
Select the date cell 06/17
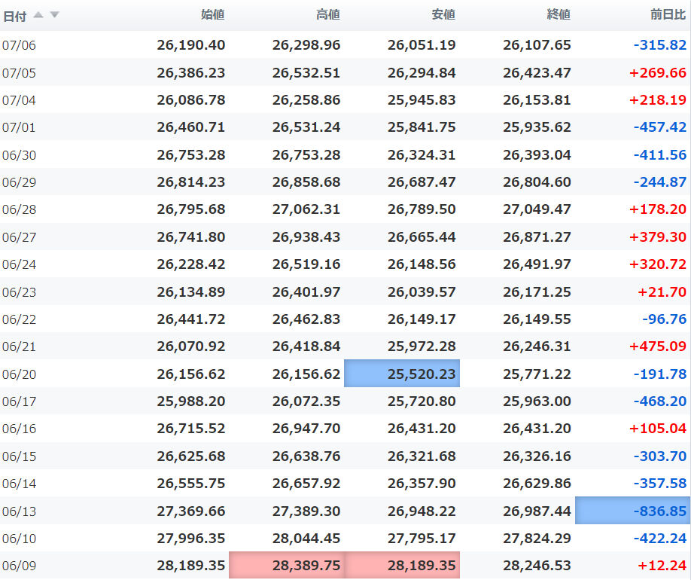point(19,402)
